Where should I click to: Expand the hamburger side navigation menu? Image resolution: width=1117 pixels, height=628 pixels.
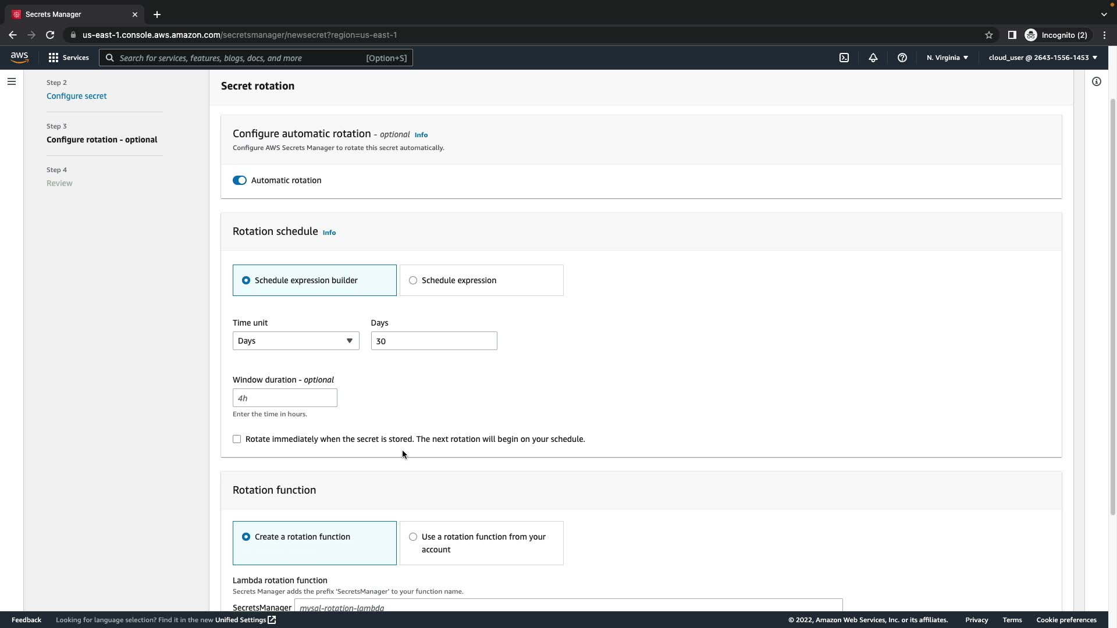[12, 81]
